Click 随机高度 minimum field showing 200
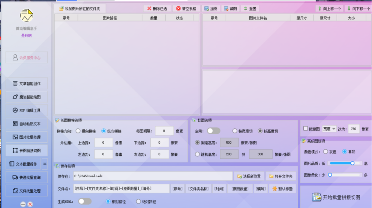The image size is (372, 208). click(x=229, y=154)
